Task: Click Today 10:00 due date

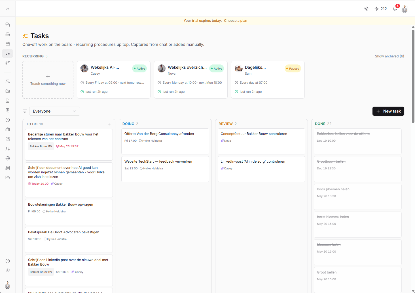Action: [38, 184]
